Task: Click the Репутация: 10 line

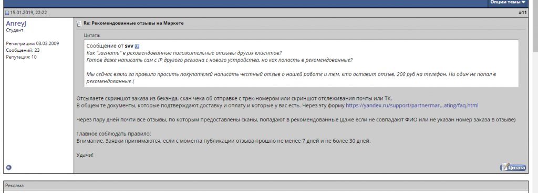Action: coord(21,56)
